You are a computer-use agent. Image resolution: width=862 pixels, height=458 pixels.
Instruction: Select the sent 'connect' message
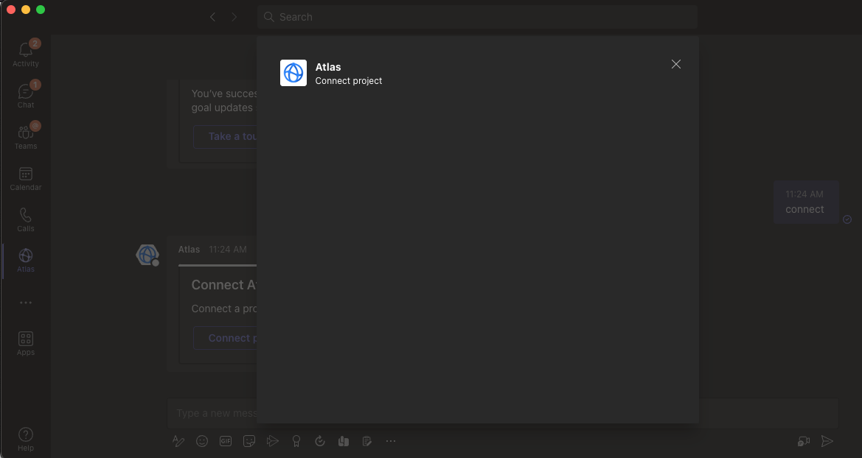[x=806, y=202]
